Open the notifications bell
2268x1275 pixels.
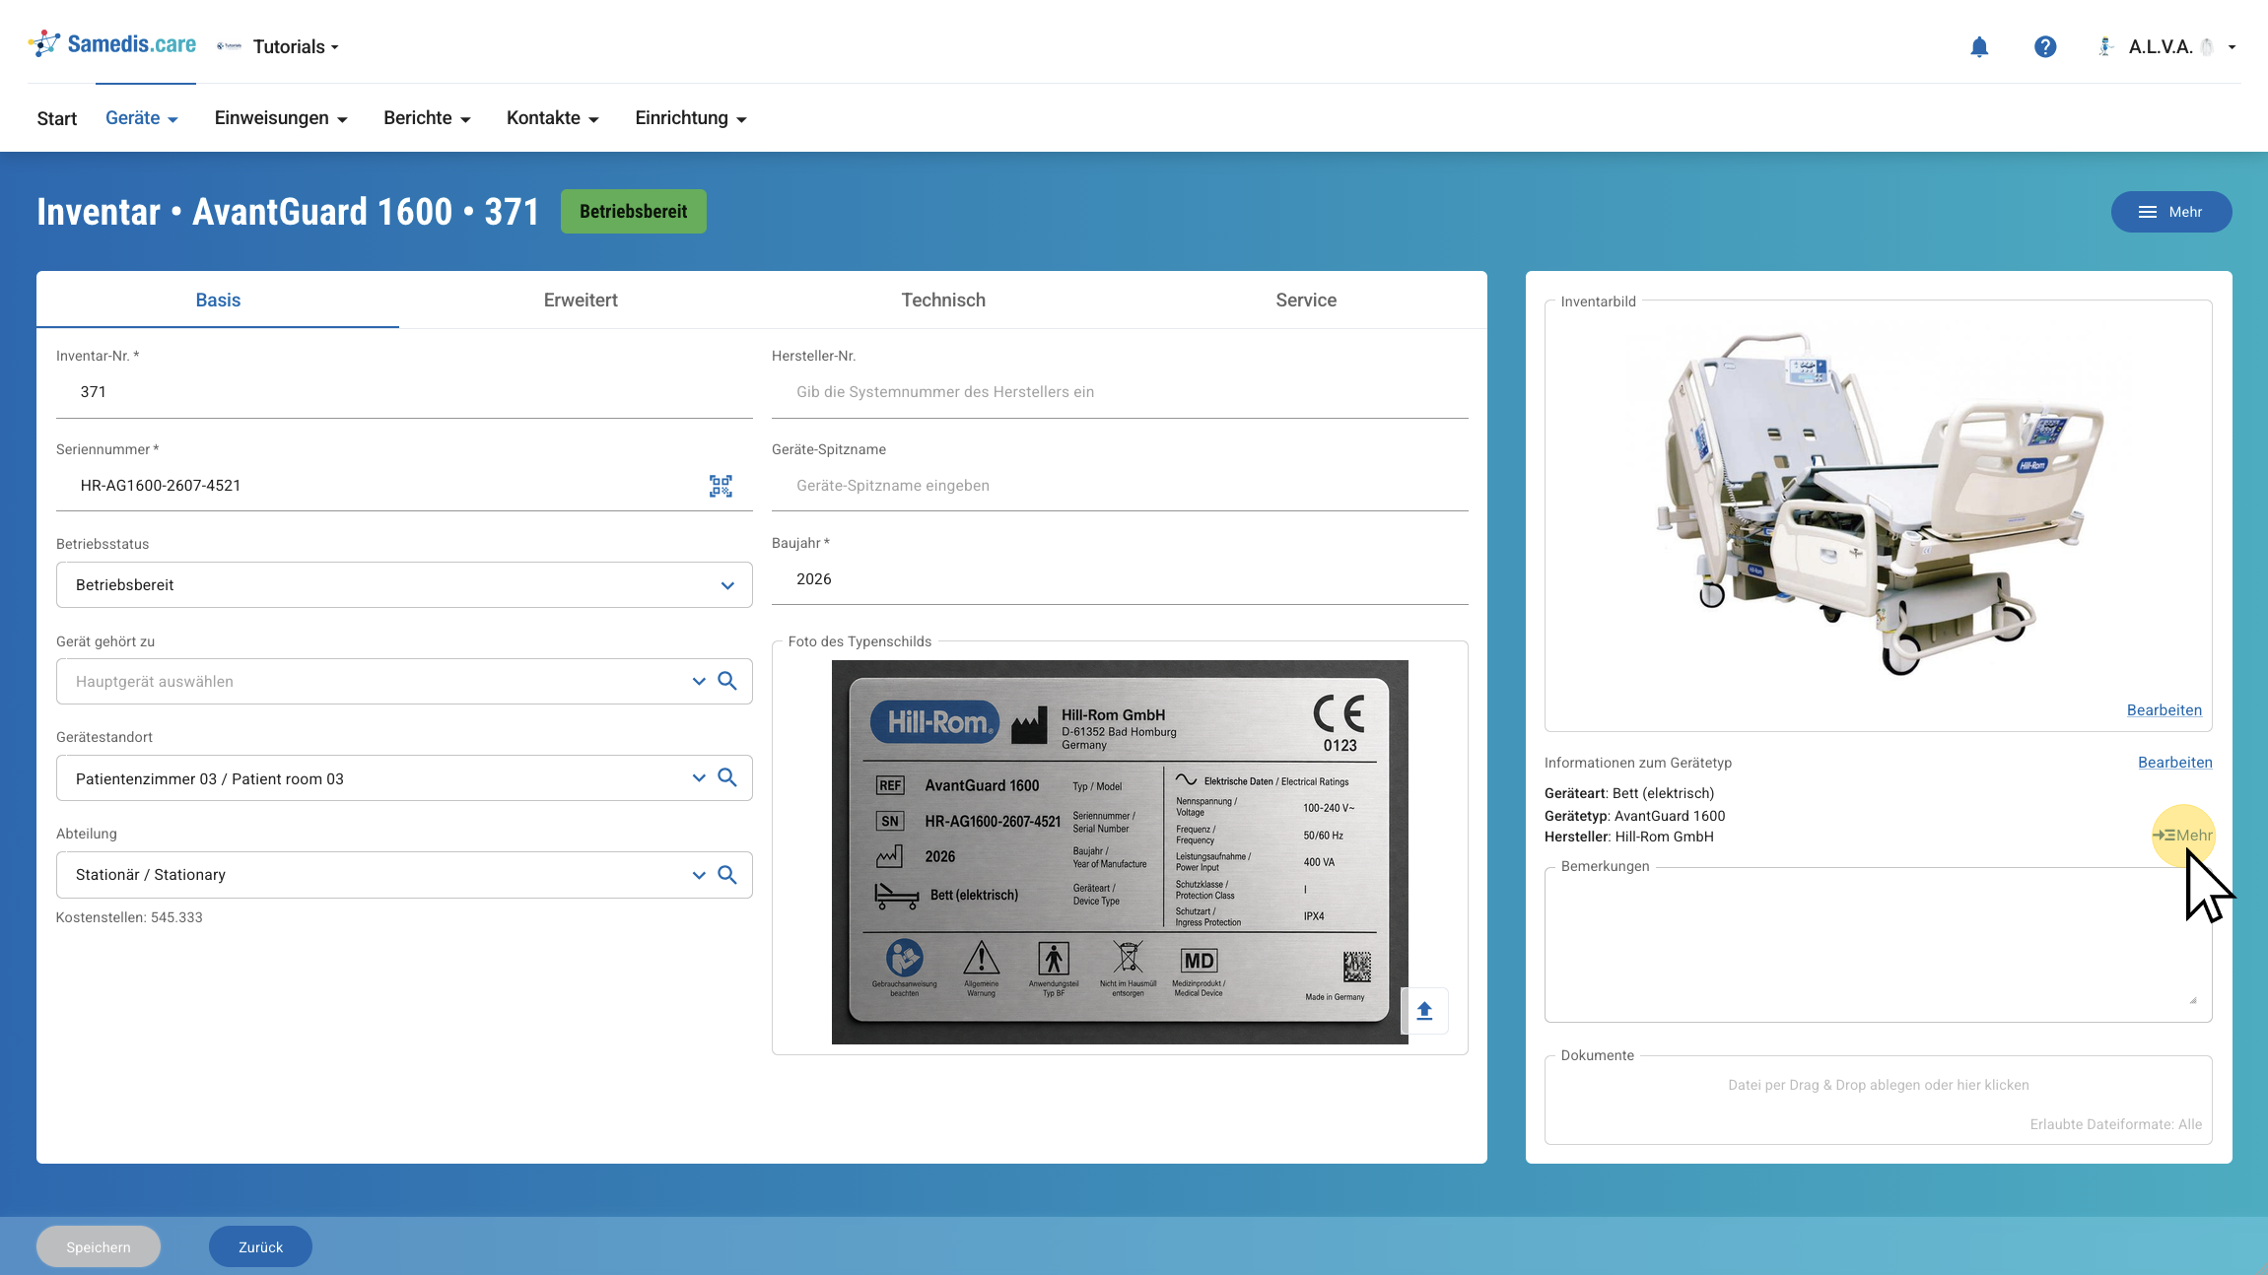1979,46
